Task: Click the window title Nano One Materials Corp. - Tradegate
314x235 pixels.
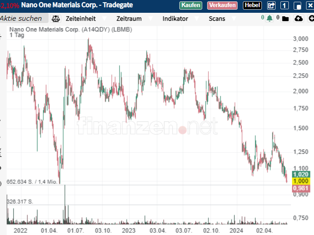Action: point(77,5)
